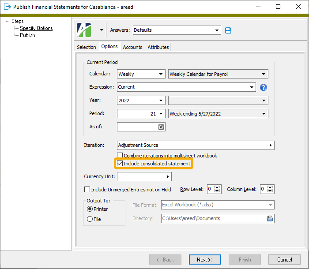309x269 pixels.
Task: Expand the Answers Defaults dropdown
Action: point(177,30)
